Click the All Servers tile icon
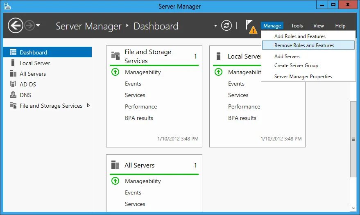360x215 pixels. click(115, 165)
